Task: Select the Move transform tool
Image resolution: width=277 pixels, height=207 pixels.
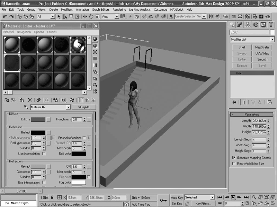Action: pos(85,17)
